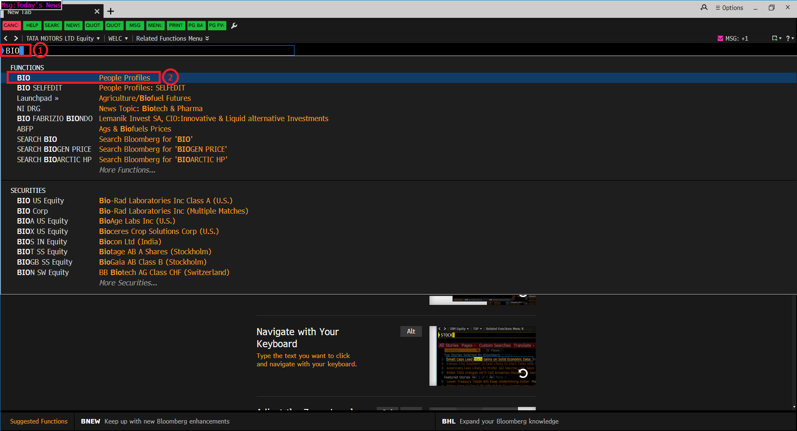797x431 pixels.
Task: Open the question mark help dropdown
Action: (790, 38)
